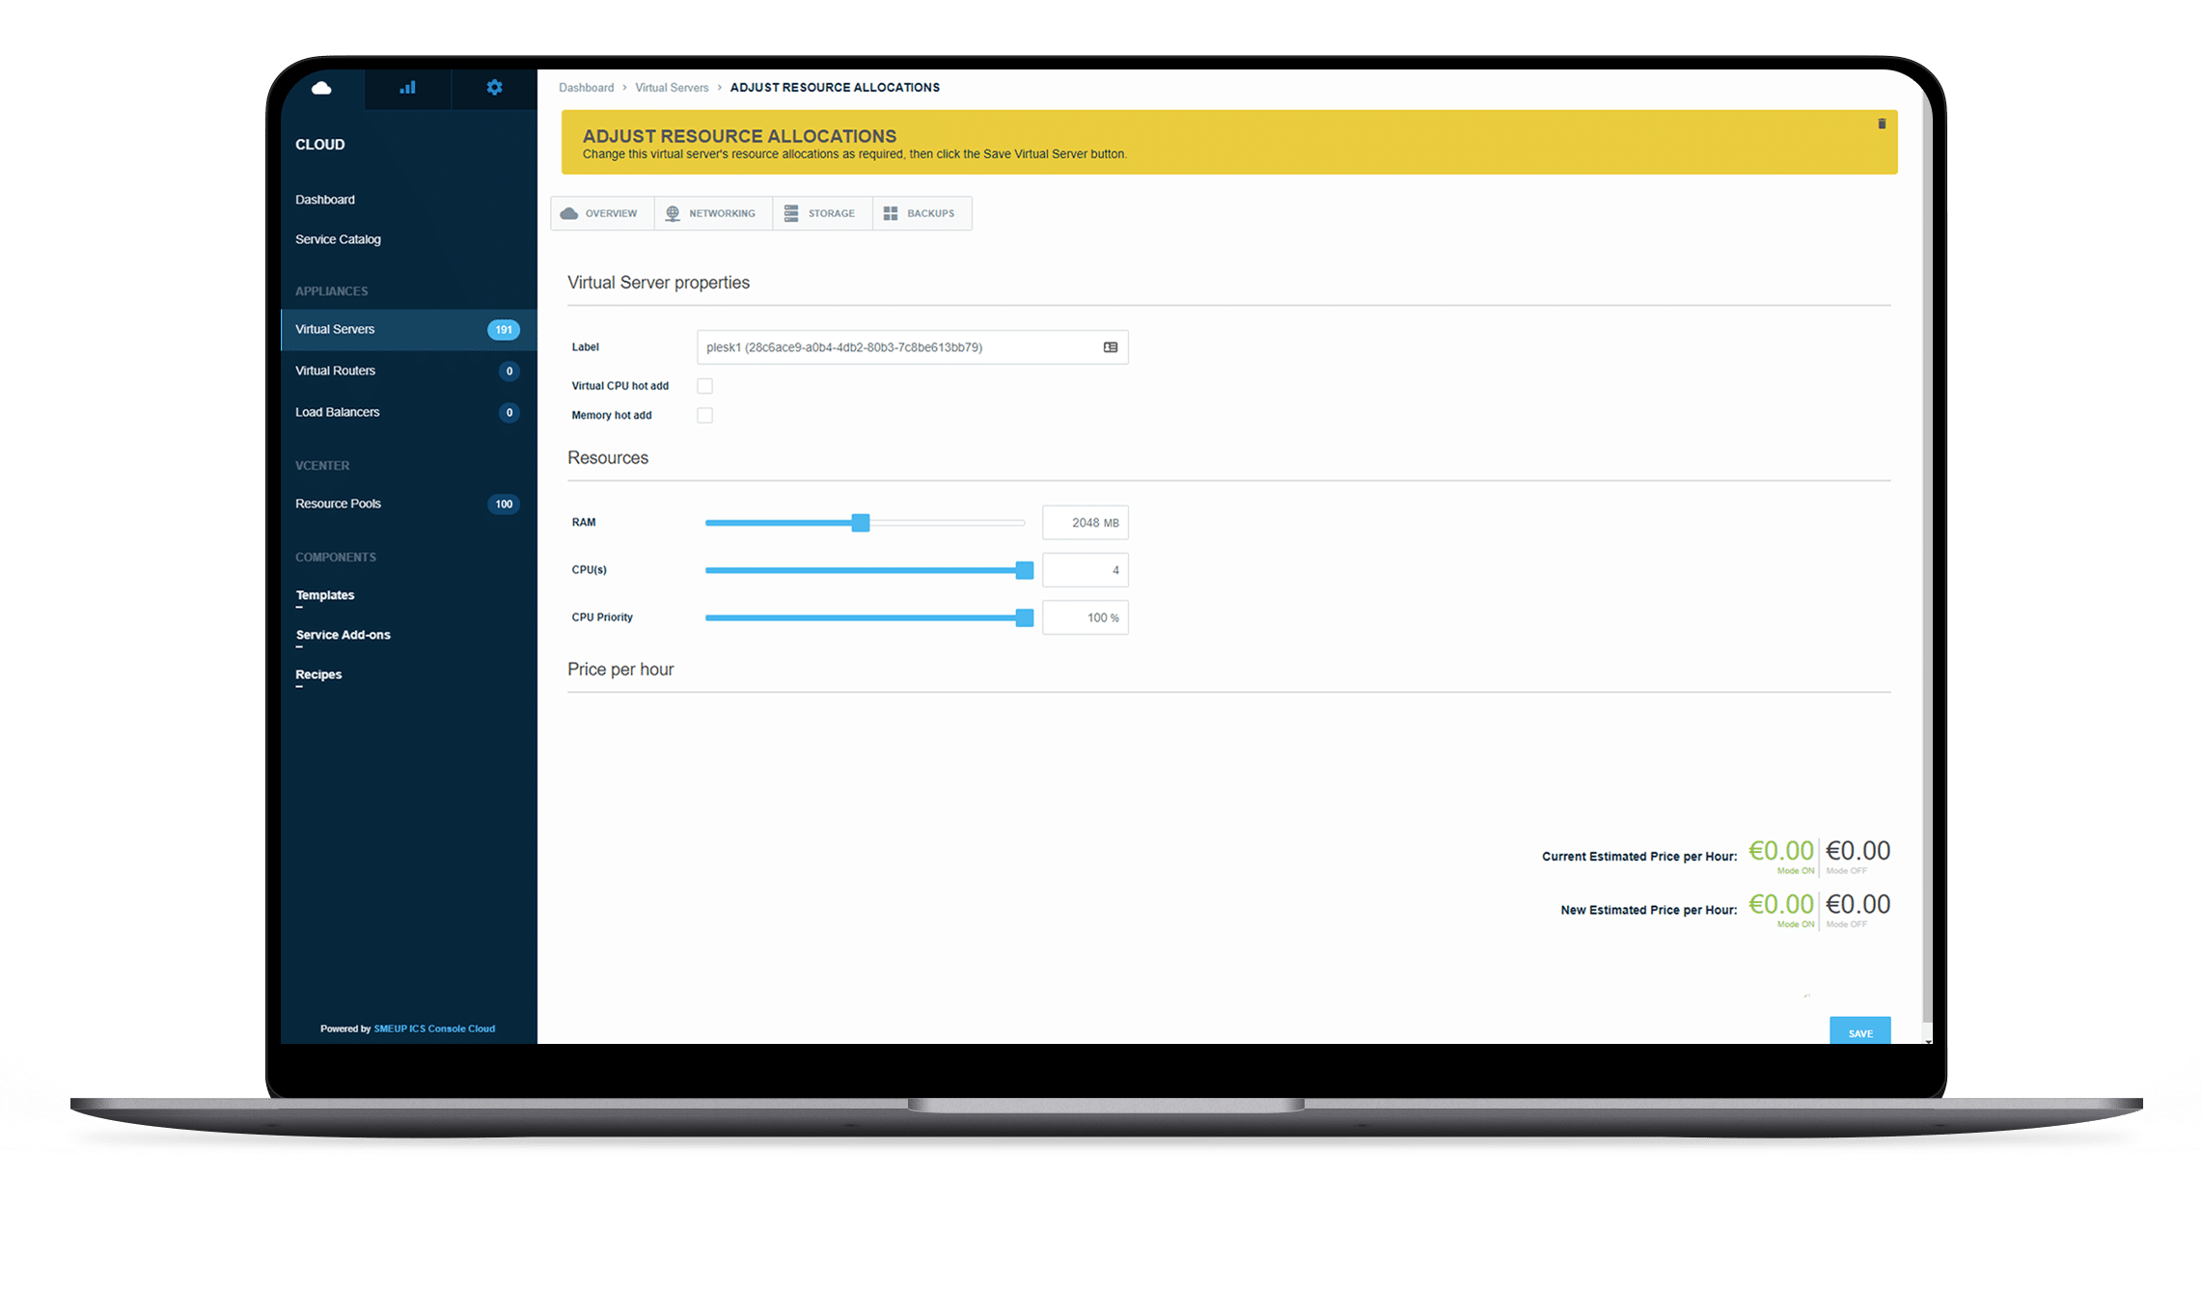2202x1315 pixels.
Task: Click the card icon in Label field
Action: (x=1110, y=347)
